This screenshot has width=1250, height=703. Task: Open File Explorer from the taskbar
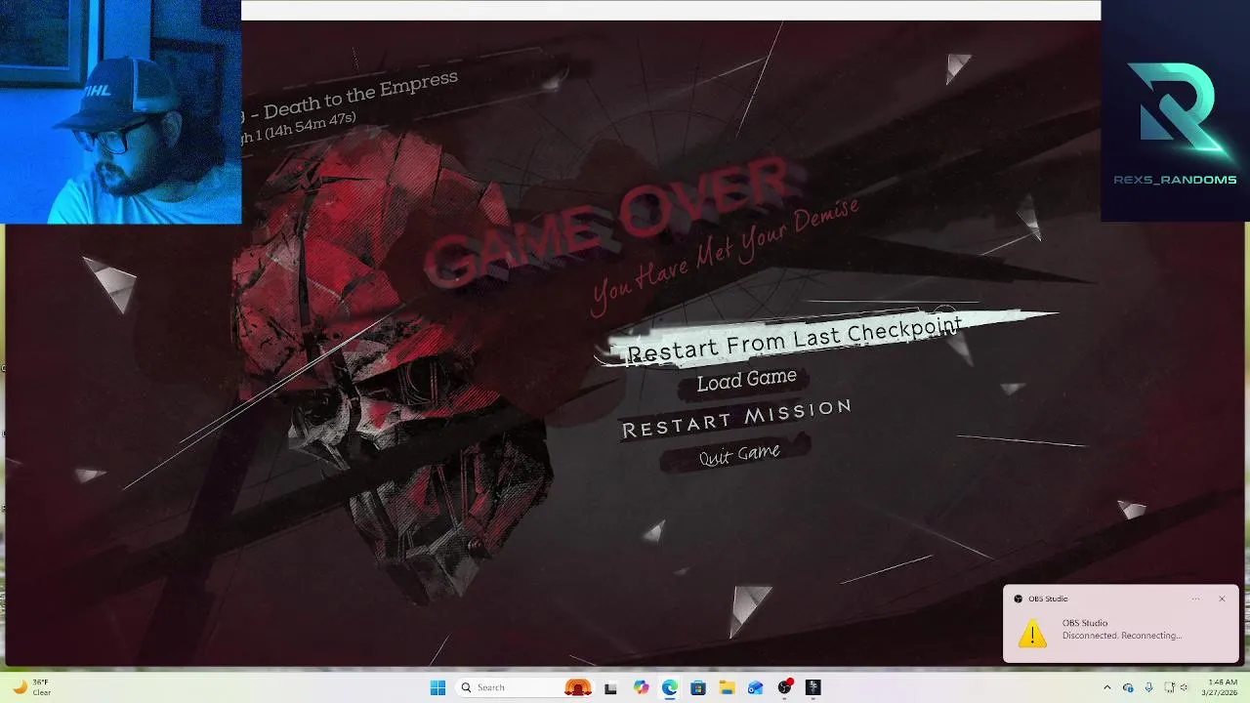coord(727,687)
